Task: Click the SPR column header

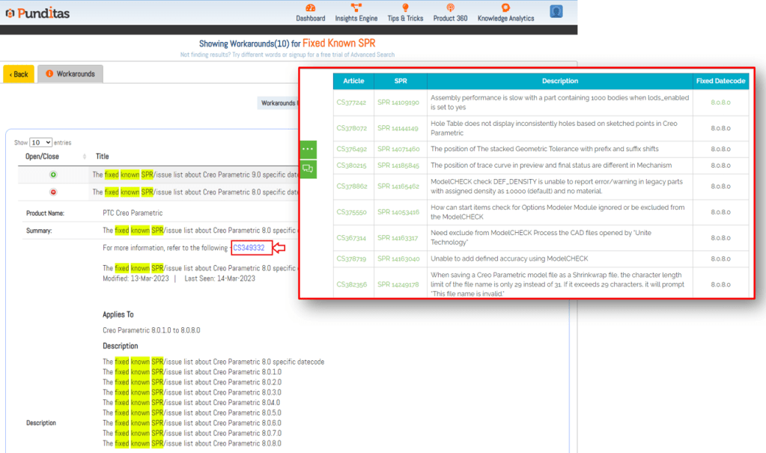Action: coord(401,81)
